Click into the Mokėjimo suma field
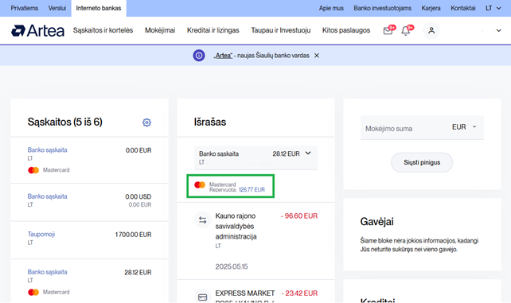This screenshot has height=303, width=511. (x=404, y=128)
